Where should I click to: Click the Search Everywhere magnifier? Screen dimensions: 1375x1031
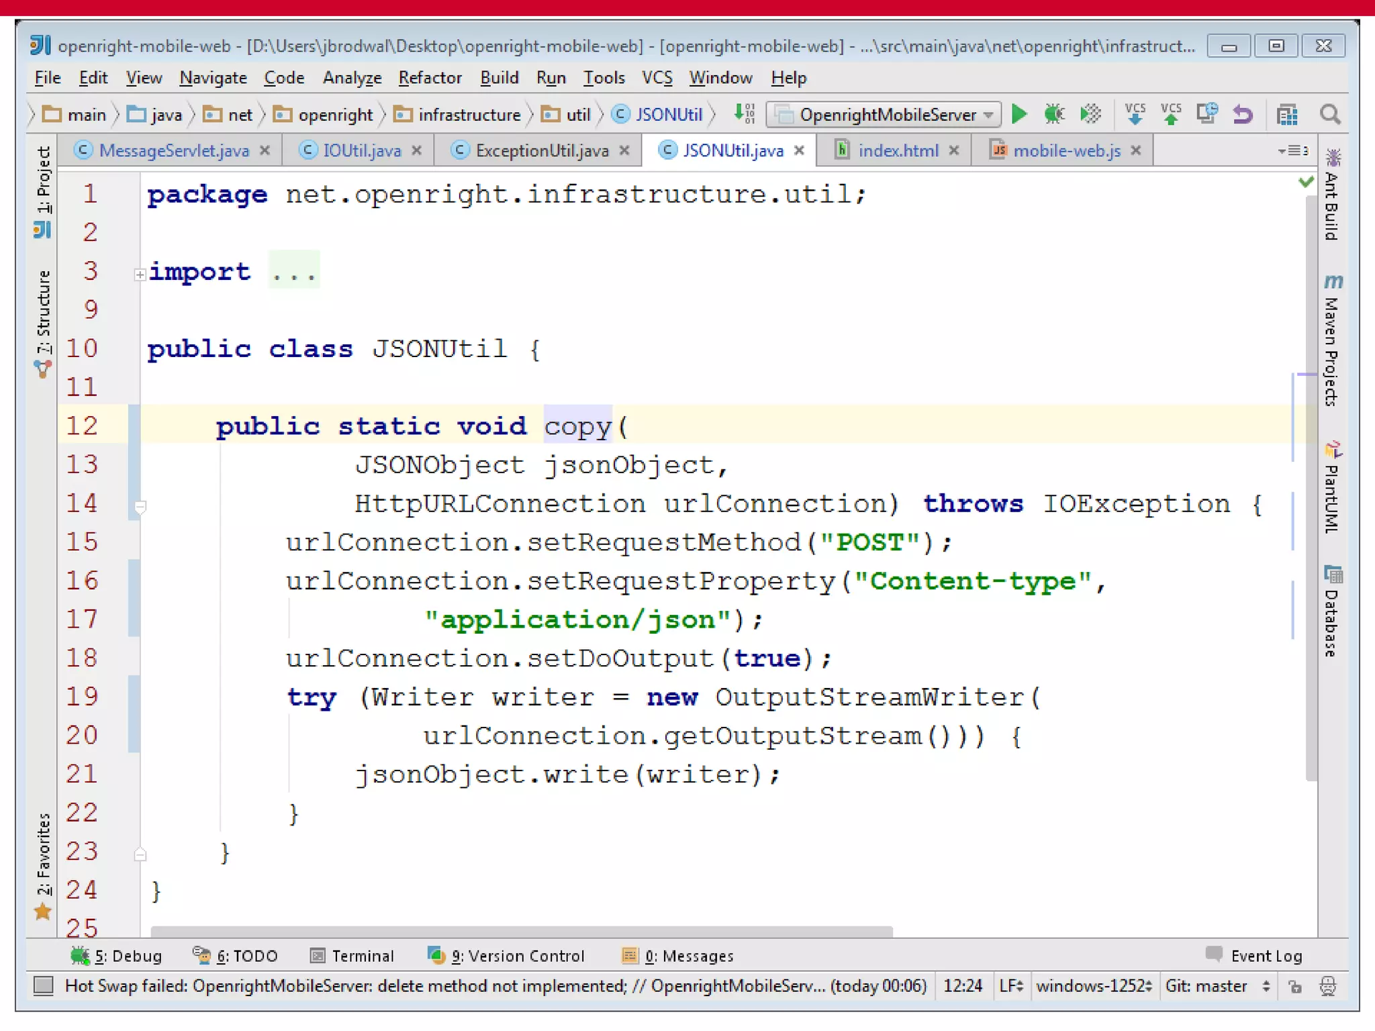coord(1329,114)
